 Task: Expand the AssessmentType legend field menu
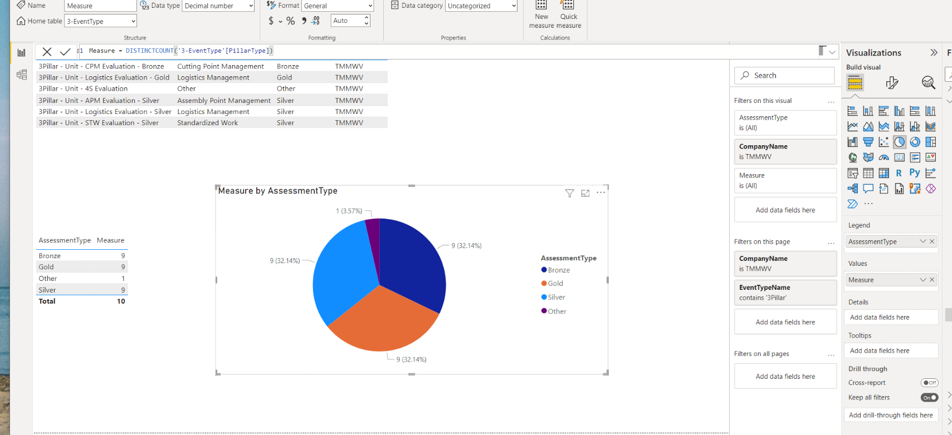pos(922,241)
